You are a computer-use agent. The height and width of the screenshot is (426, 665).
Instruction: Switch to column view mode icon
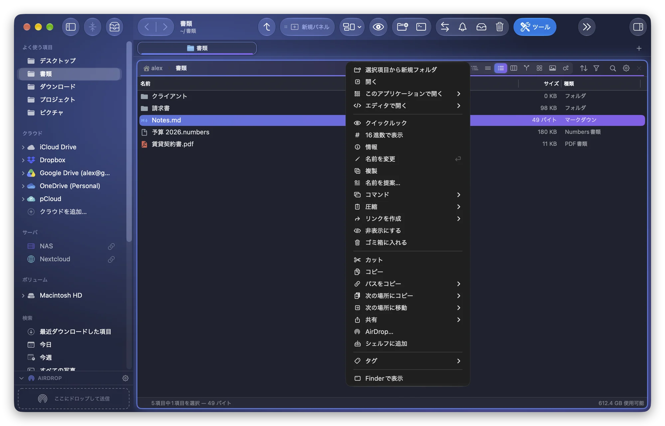(514, 68)
